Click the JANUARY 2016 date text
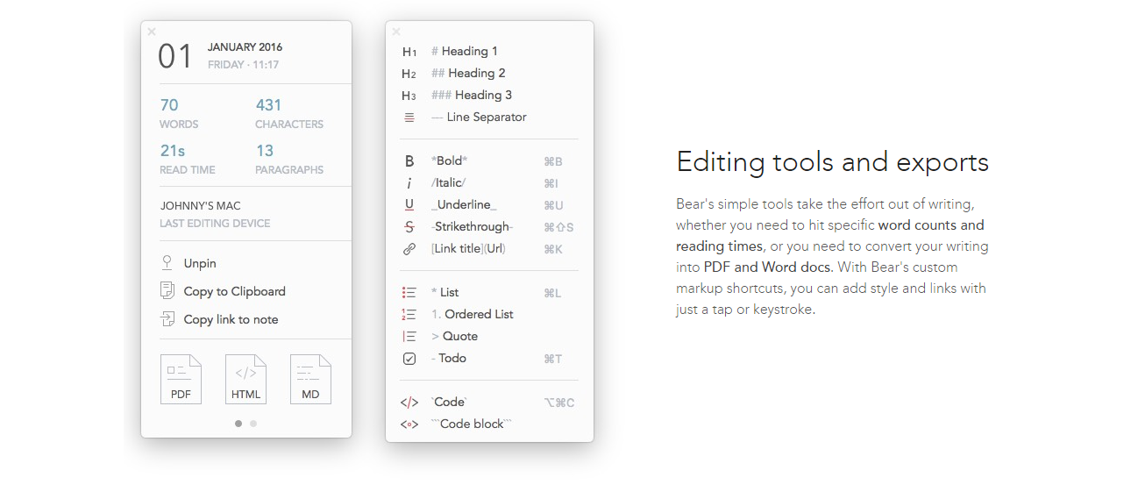The height and width of the screenshot is (499, 1145). click(x=245, y=47)
